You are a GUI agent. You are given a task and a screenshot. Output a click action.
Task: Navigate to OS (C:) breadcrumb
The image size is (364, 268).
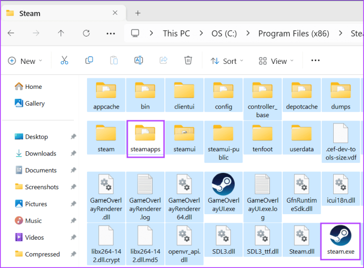(224, 34)
